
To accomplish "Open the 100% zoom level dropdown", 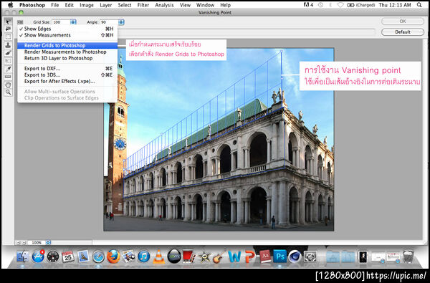I will pos(48,242).
